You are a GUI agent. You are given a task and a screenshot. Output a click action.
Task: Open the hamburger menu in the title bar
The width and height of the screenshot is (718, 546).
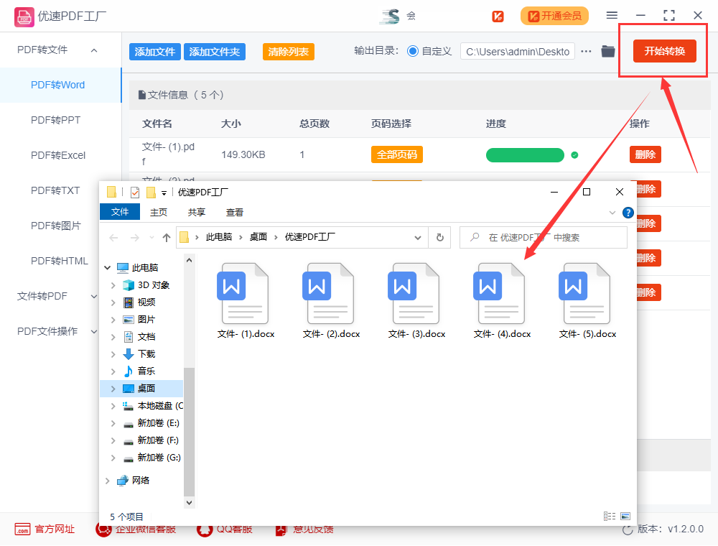coord(612,15)
